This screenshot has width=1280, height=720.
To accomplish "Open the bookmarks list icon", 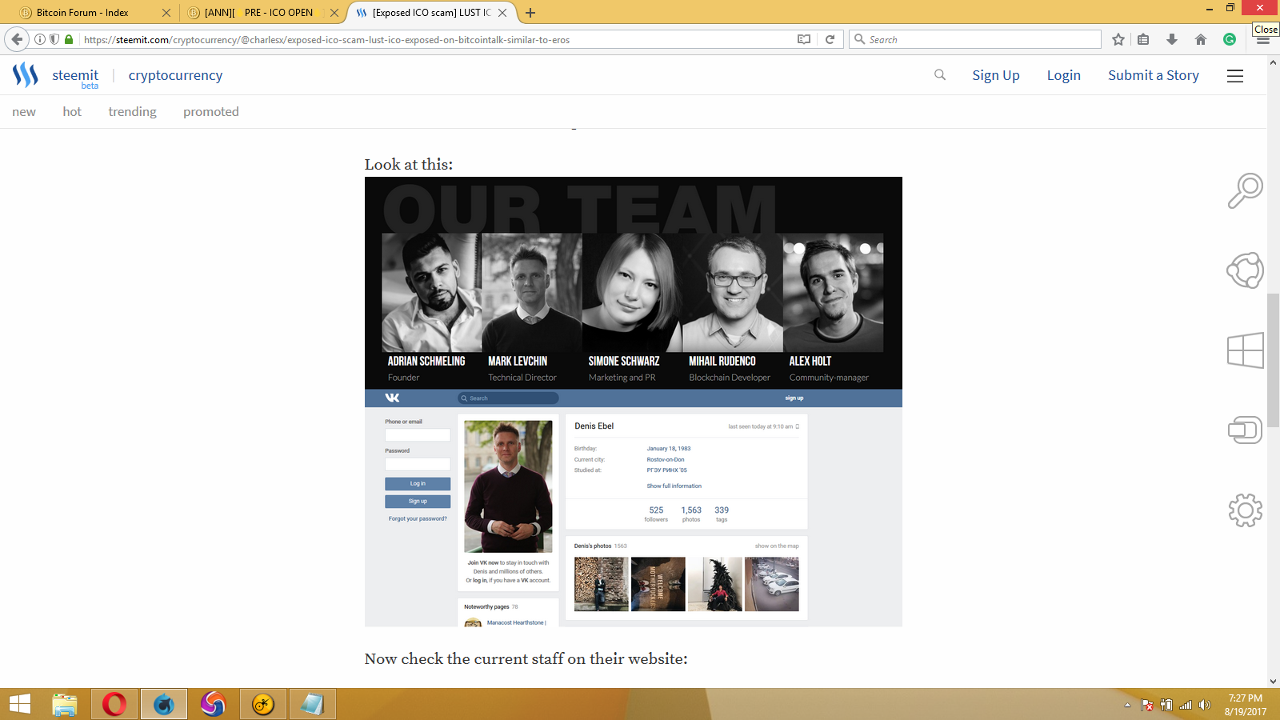I will pyautogui.click(x=1144, y=39).
